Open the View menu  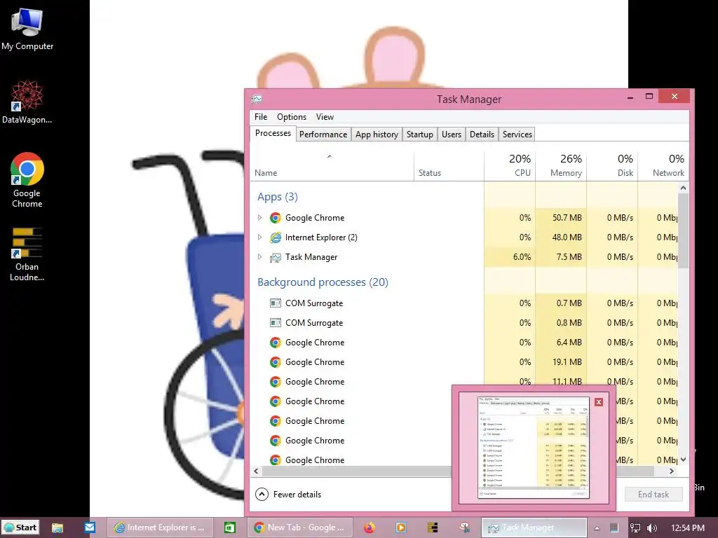[x=325, y=117]
